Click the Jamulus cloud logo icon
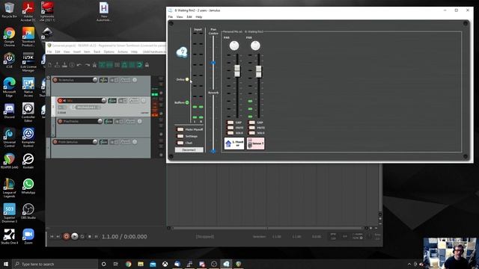Screen dimensions: 479x269 [182, 52]
